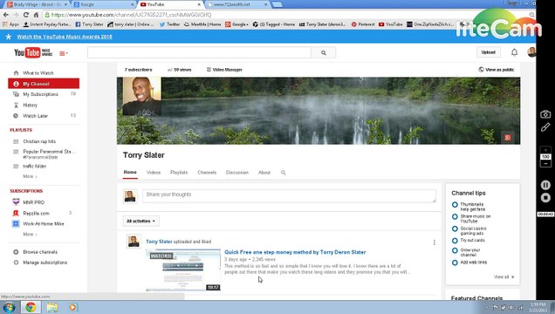This screenshot has width=555, height=314.
Task: Click the 59 views analytics link
Action: pyautogui.click(x=180, y=70)
